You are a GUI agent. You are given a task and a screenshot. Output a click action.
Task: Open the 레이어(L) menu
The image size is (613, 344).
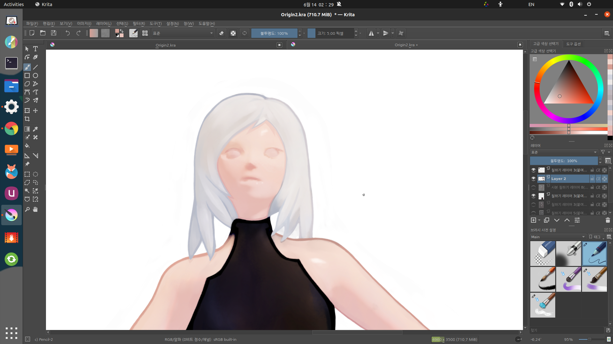click(104, 24)
